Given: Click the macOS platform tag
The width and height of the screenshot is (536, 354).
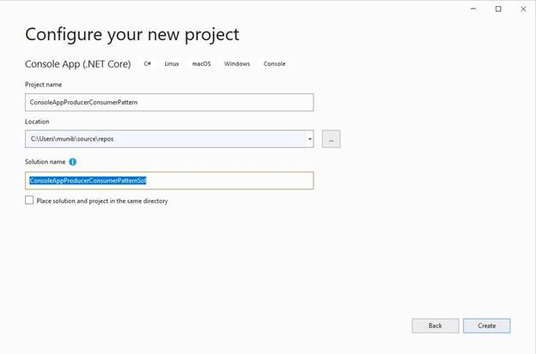Looking at the screenshot, I should [202, 64].
